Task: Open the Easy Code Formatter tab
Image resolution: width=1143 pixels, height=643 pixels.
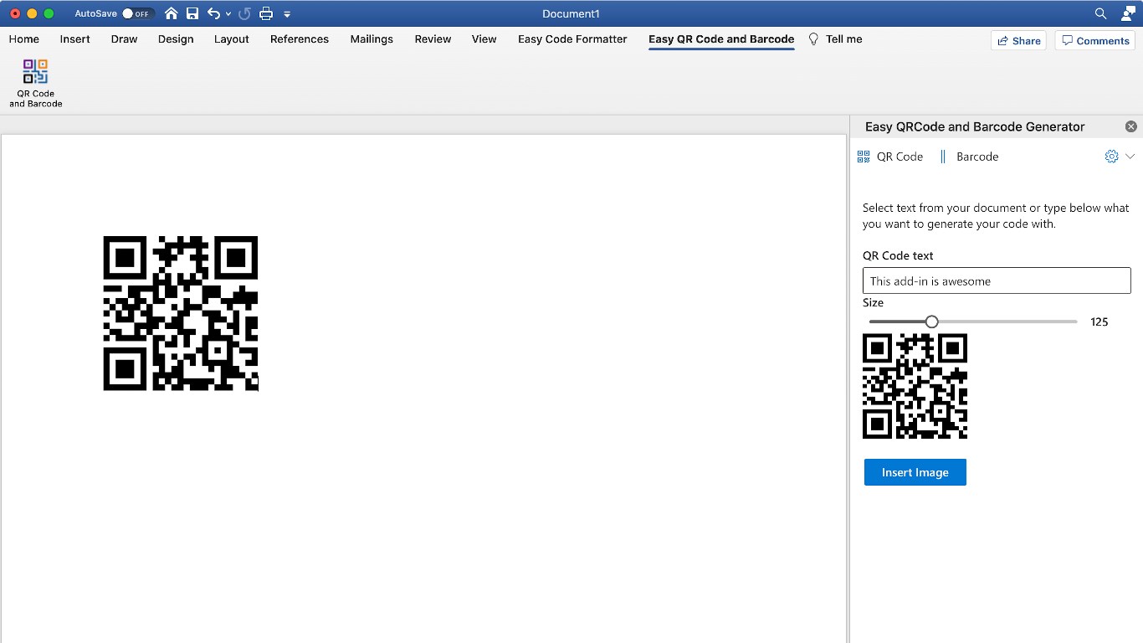Action: (572, 39)
